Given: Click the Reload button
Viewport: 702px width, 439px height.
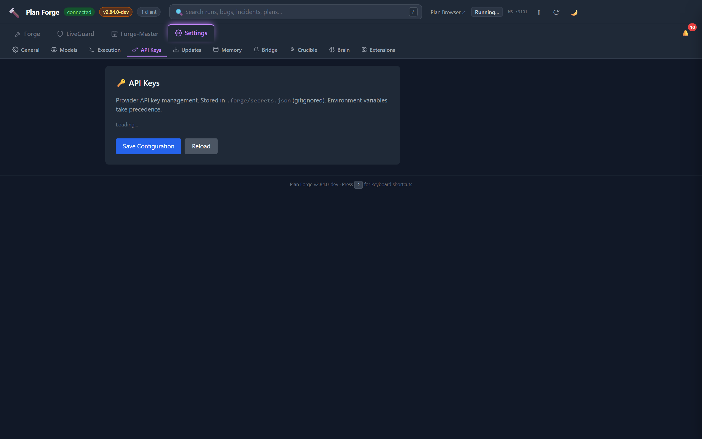Looking at the screenshot, I should 201,146.
